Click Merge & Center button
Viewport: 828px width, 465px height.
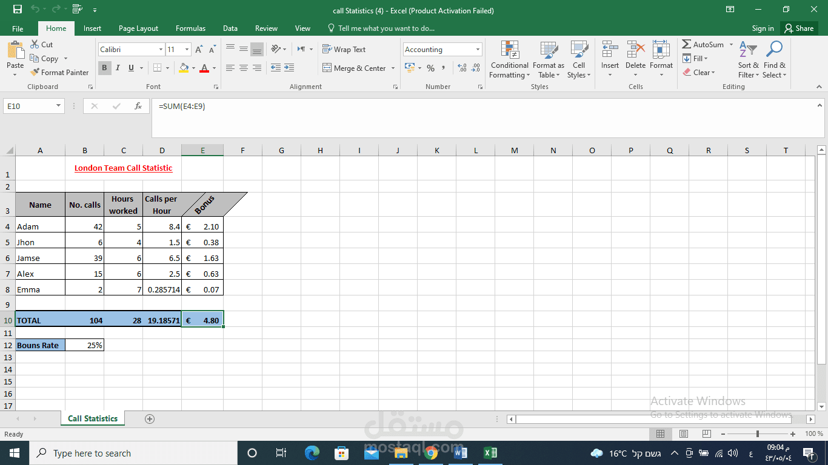(354, 68)
